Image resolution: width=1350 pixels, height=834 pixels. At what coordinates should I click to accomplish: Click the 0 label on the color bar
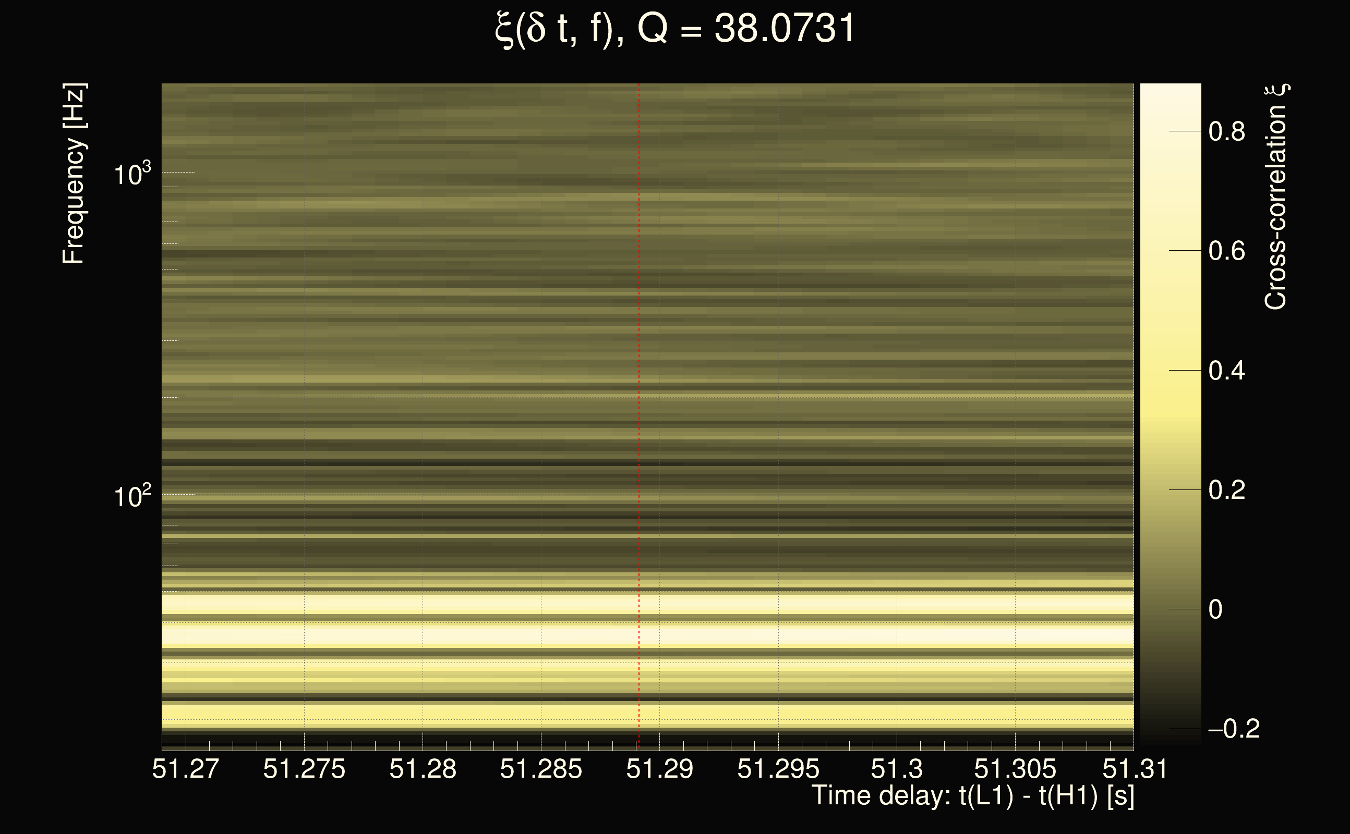[x=1215, y=609]
